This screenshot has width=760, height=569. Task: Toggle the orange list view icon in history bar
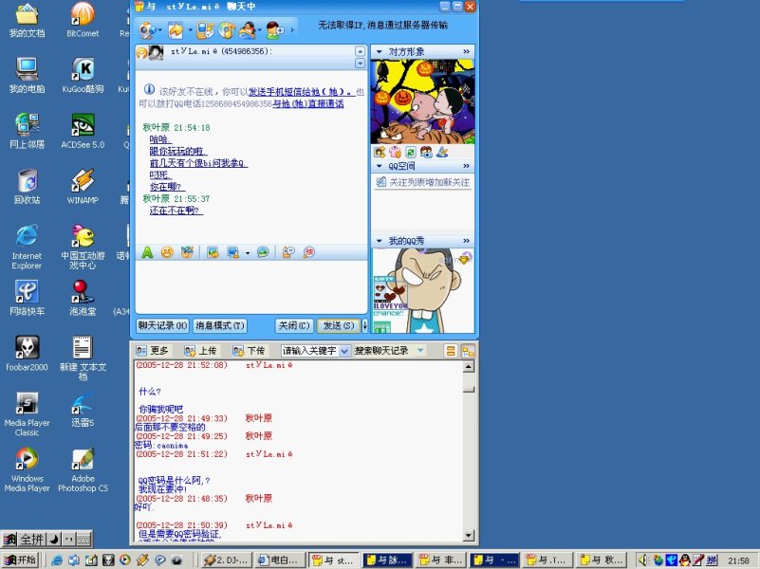[451, 351]
